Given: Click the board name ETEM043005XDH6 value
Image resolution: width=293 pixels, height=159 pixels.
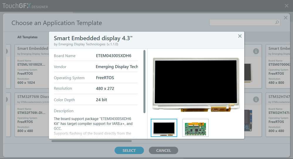Looking at the screenshot, I should (x=114, y=56).
